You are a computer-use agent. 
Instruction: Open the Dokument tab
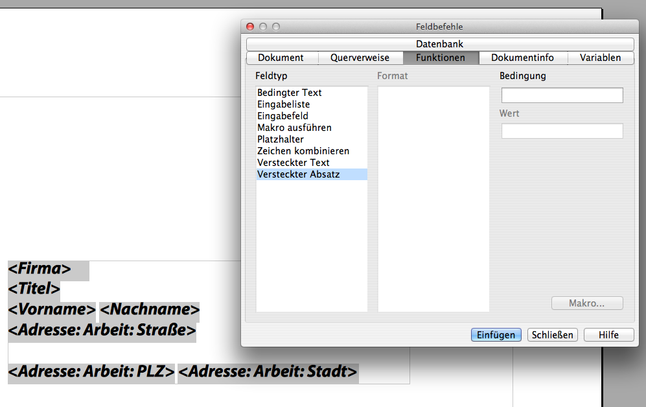click(281, 58)
